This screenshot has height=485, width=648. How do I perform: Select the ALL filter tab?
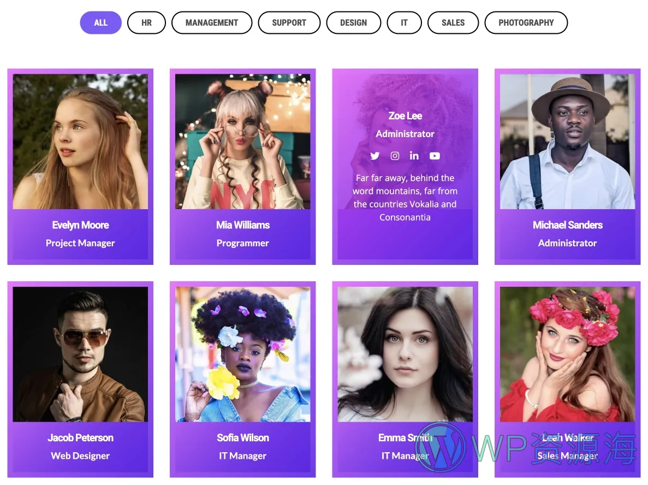point(101,23)
